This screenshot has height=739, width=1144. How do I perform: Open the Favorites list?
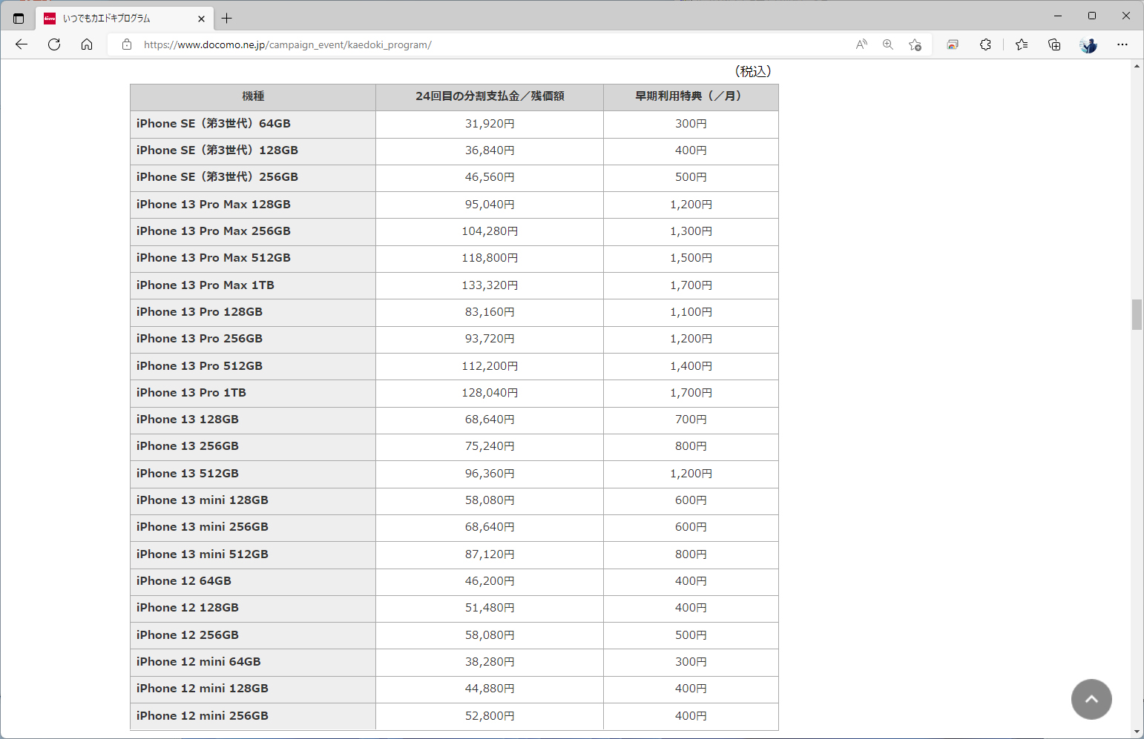(1022, 44)
